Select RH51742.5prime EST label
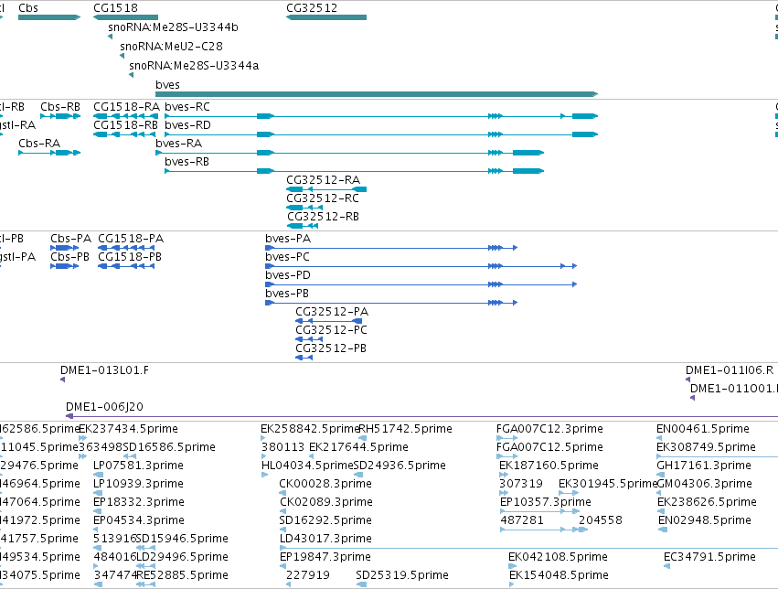This screenshot has width=778, height=589. (405, 429)
